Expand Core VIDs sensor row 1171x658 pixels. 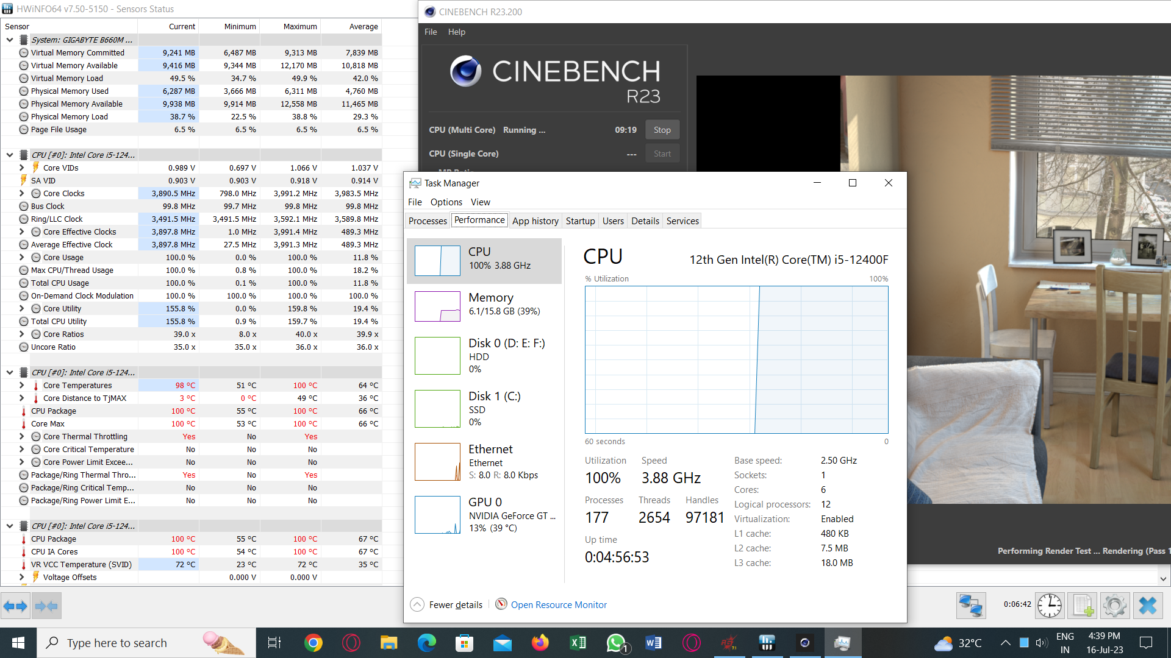[22, 168]
